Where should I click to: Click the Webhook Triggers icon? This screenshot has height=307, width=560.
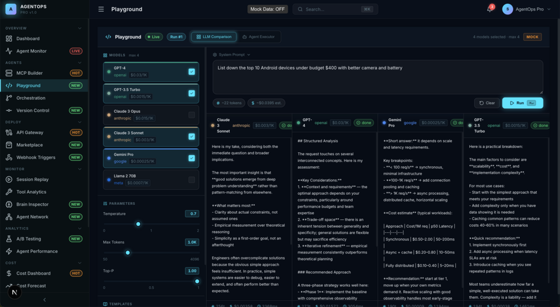(9, 157)
